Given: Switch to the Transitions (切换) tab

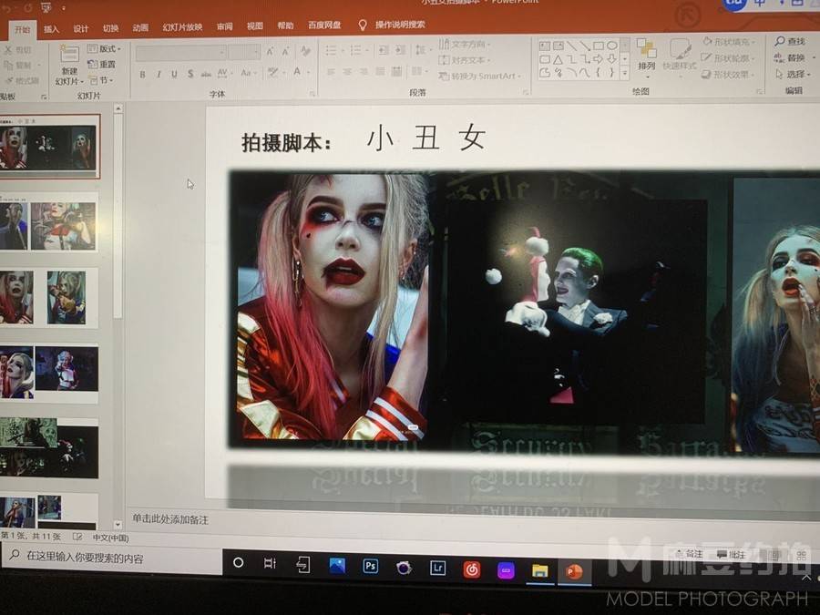Looking at the screenshot, I should tap(110, 27).
